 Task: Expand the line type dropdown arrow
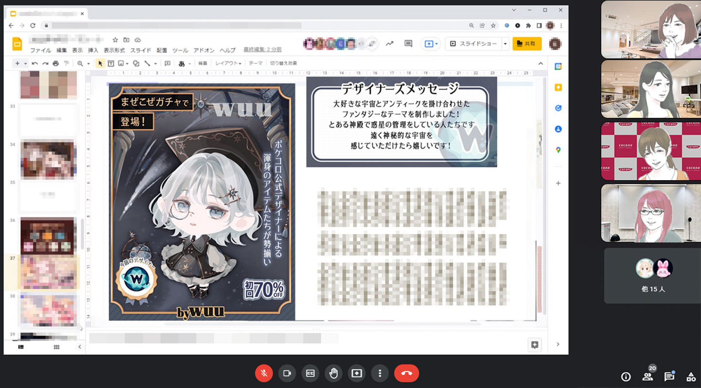(x=155, y=63)
